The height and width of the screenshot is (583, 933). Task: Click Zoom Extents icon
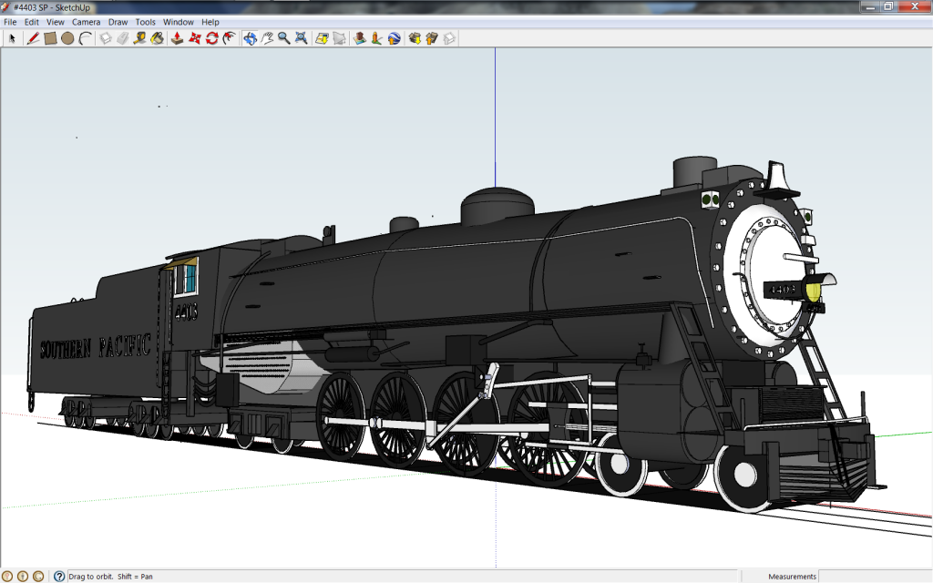(301, 38)
